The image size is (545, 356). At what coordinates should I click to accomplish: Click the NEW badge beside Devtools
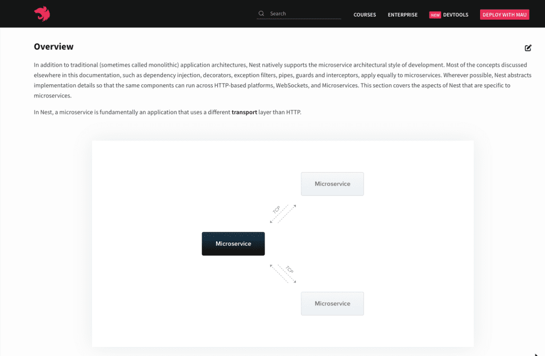pyautogui.click(x=435, y=15)
